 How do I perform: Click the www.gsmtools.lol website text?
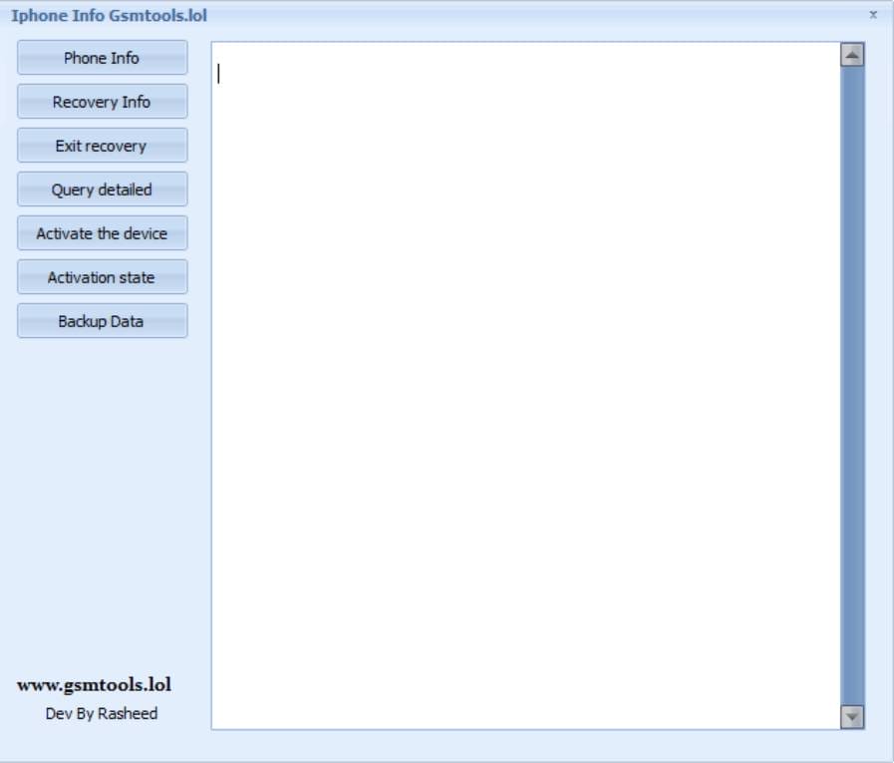tap(94, 685)
